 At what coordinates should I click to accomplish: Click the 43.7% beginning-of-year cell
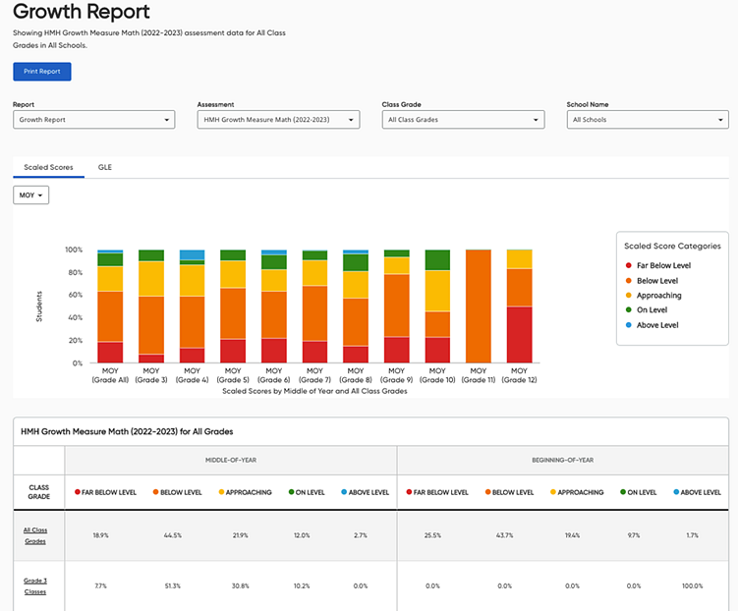pyautogui.click(x=504, y=535)
